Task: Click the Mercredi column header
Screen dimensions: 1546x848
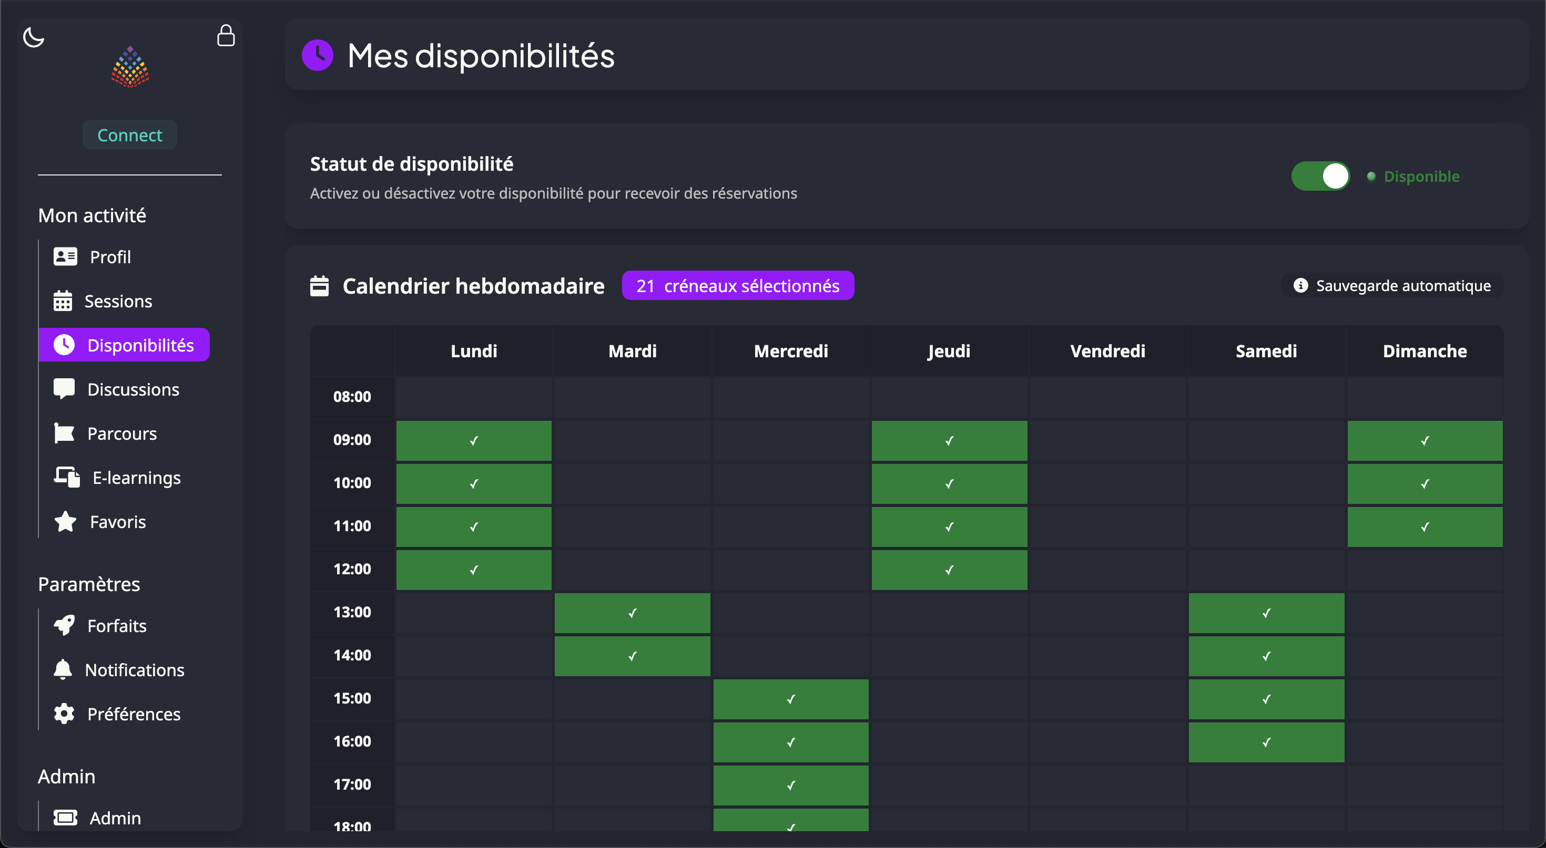Action: pos(790,351)
